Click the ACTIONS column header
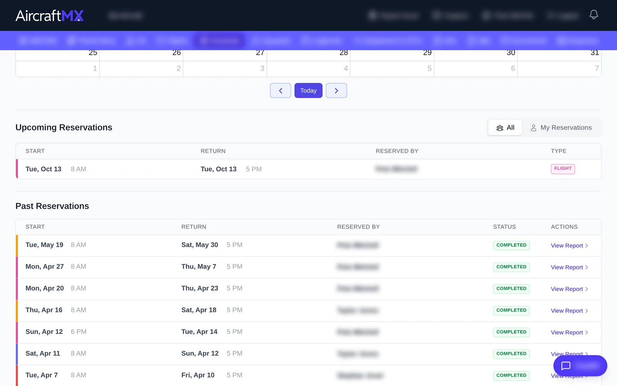The width and height of the screenshot is (617, 386). coord(564,227)
